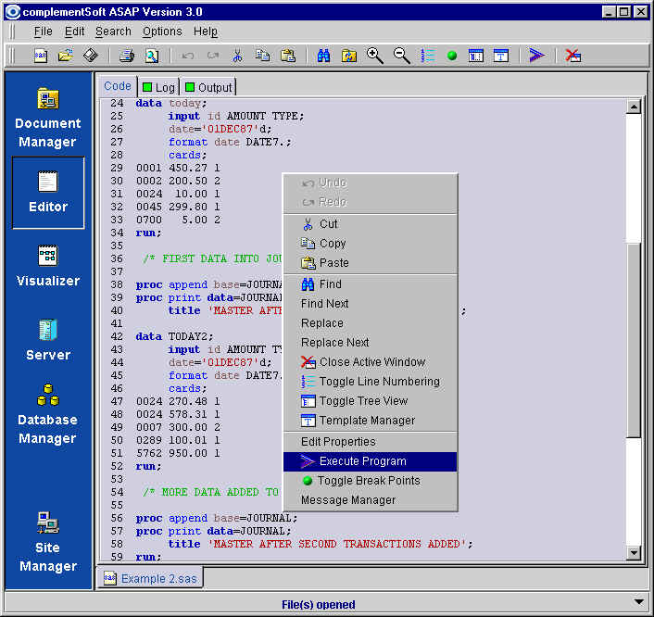Toggle Break Points from context menu

370,481
